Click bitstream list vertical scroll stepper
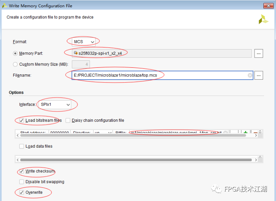This screenshot has width=276, height=201. (260, 132)
